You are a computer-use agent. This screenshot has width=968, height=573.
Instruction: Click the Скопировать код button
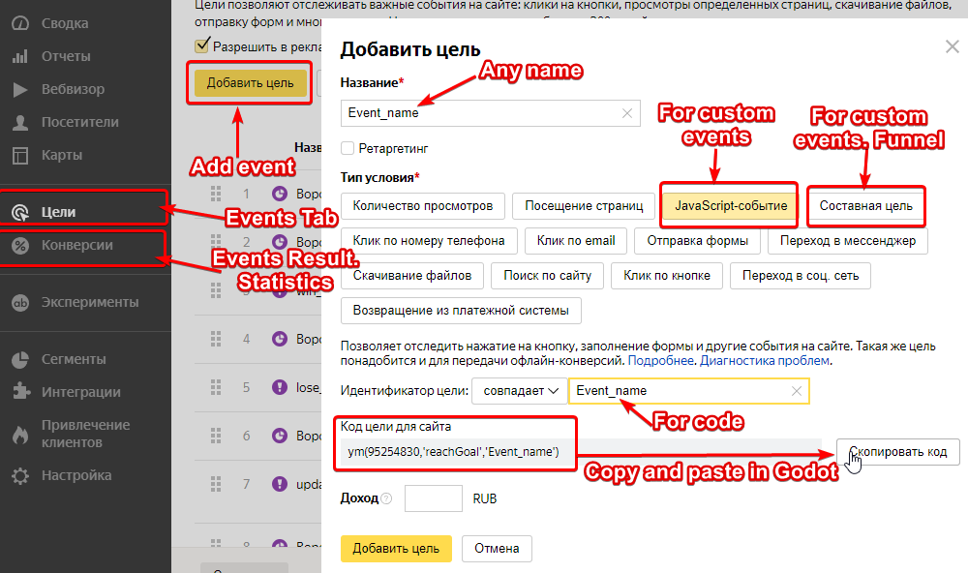pyautogui.click(x=898, y=452)
